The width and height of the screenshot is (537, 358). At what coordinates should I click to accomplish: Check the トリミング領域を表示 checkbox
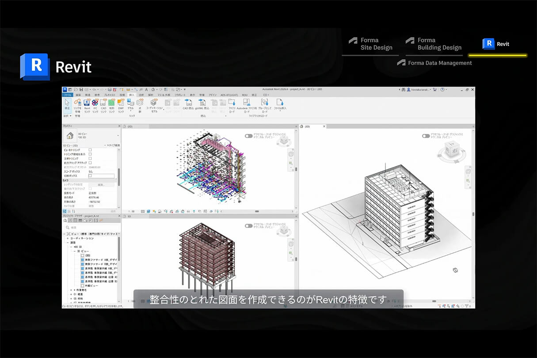coord(90,154)
